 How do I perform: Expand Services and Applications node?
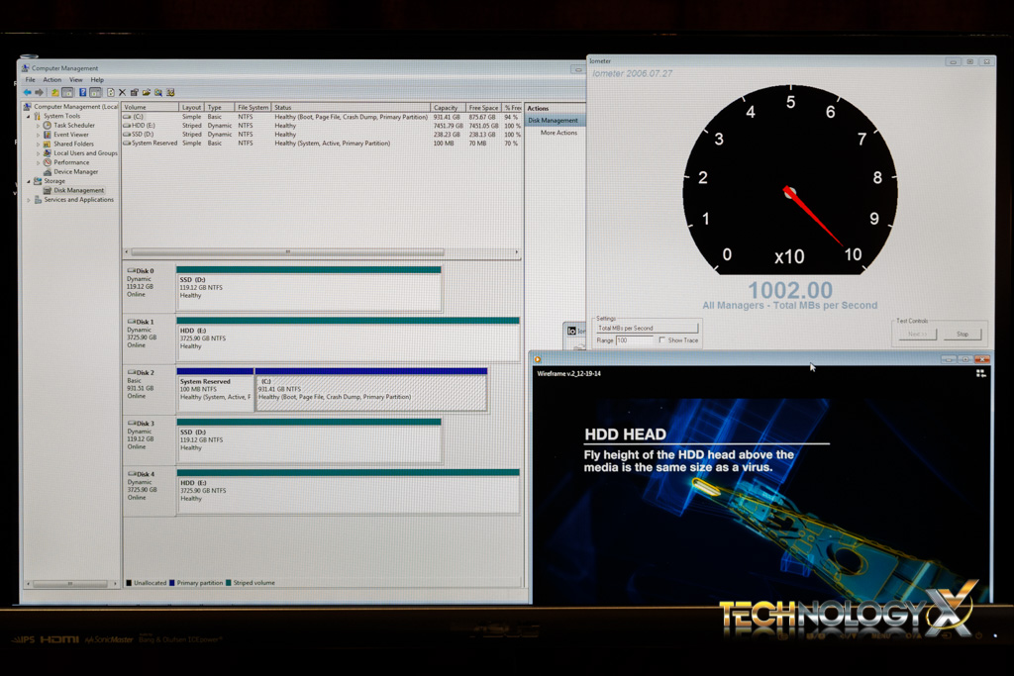(30, 200)
